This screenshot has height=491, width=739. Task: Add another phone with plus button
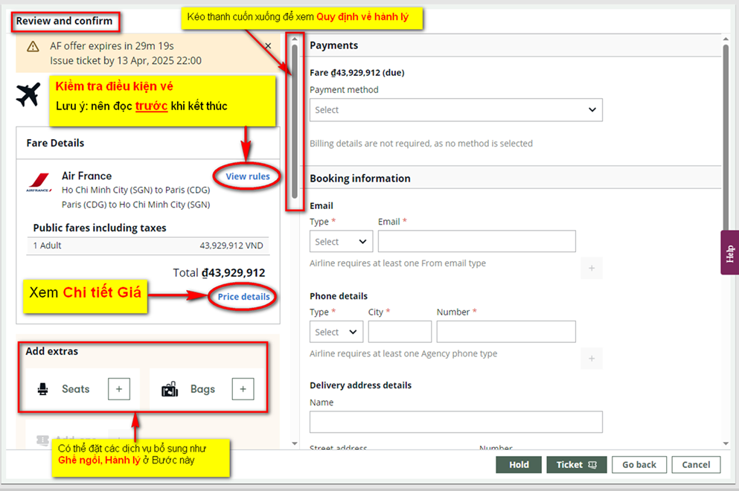pyautogui.click(x=592, y=359)
